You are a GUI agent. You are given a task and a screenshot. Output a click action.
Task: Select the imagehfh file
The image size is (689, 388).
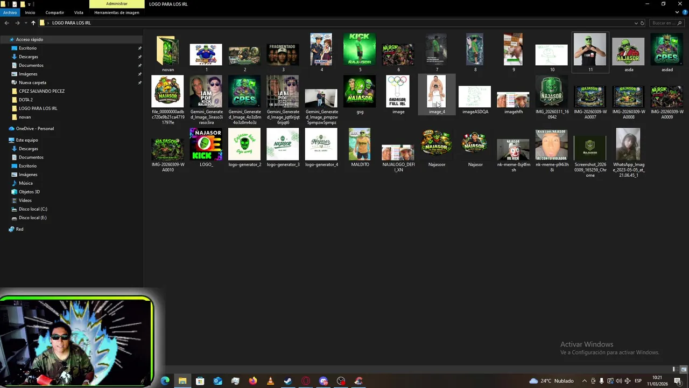click(513, 100)
